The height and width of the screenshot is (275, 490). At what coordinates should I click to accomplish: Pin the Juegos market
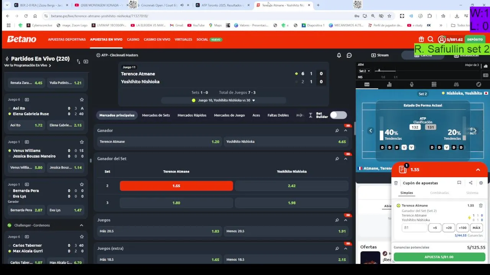(337, 220)
